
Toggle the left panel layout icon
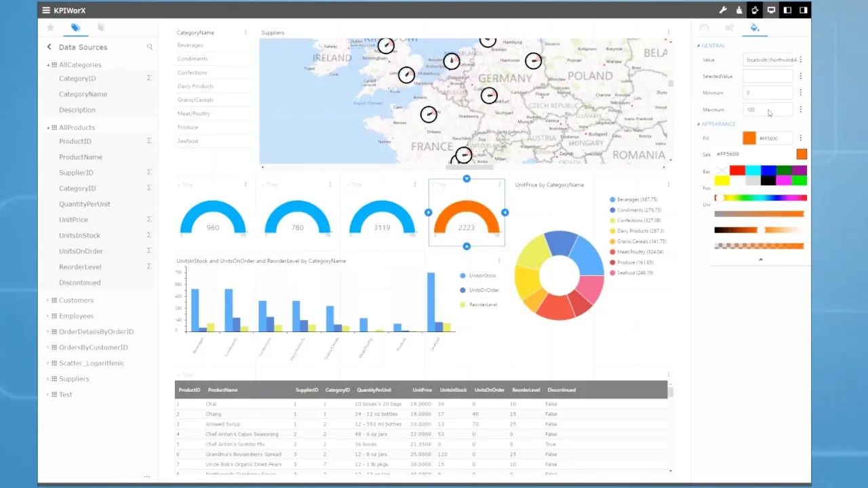pos(787,10)
